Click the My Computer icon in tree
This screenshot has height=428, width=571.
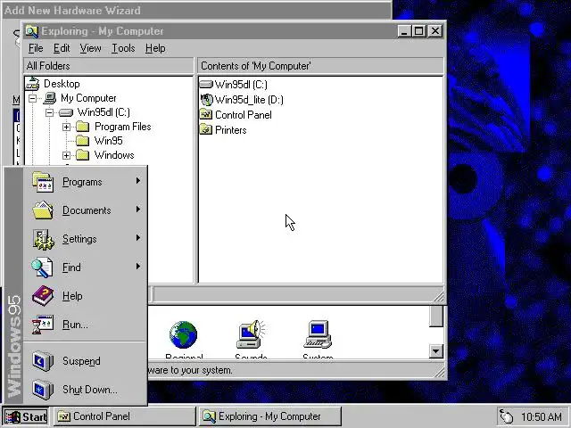(x=50, y=98)
